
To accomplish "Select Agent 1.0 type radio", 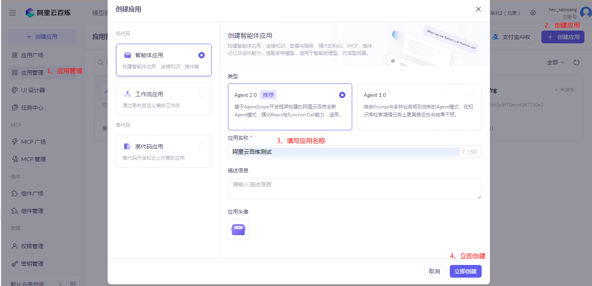I will pos(472,95).
